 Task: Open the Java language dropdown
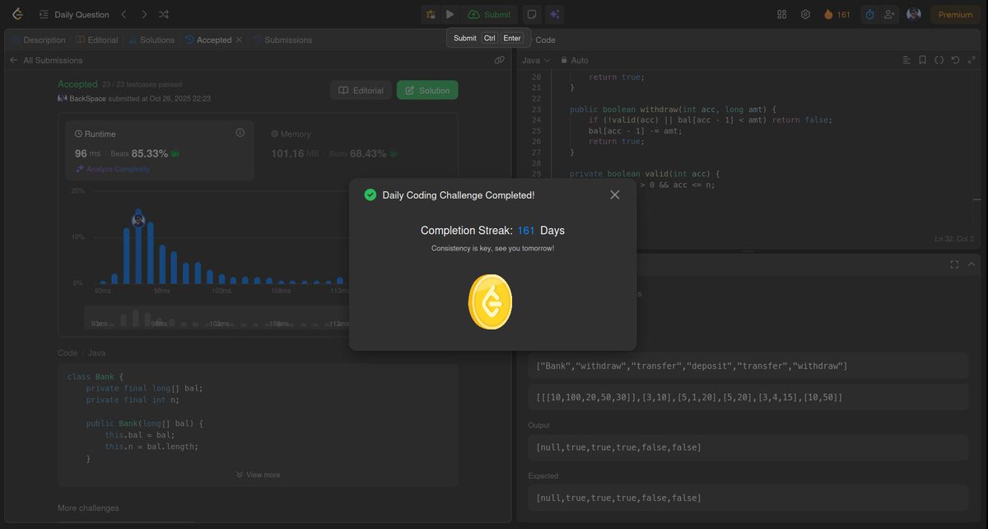[x=534, y=60]
